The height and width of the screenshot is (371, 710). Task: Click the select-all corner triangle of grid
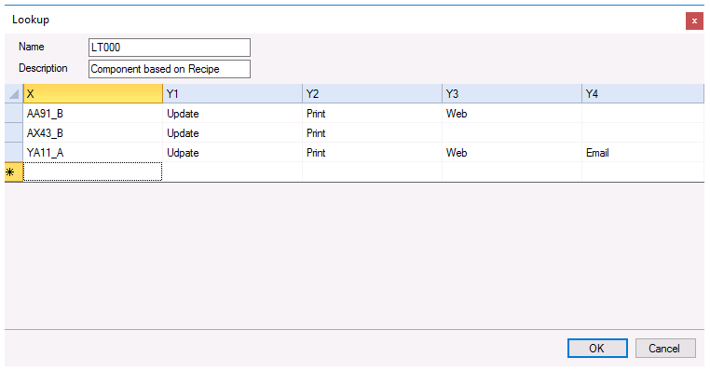14,94
